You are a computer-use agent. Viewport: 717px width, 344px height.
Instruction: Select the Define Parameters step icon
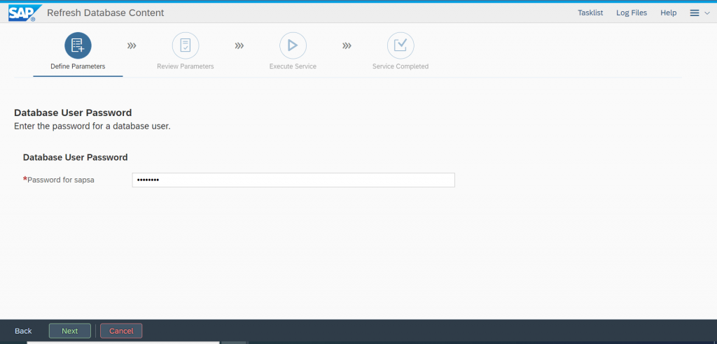click(78, 45)
